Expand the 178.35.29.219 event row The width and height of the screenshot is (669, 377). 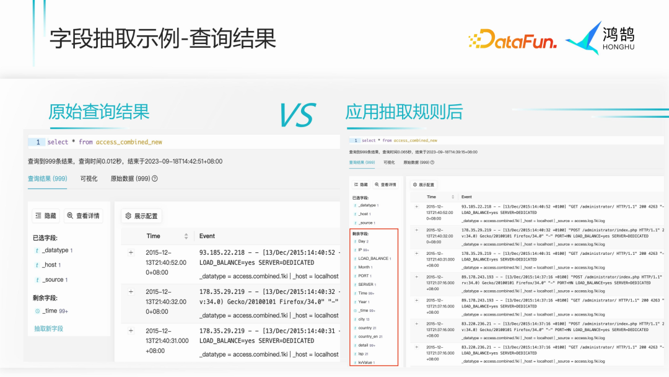(x=131, y=291)
